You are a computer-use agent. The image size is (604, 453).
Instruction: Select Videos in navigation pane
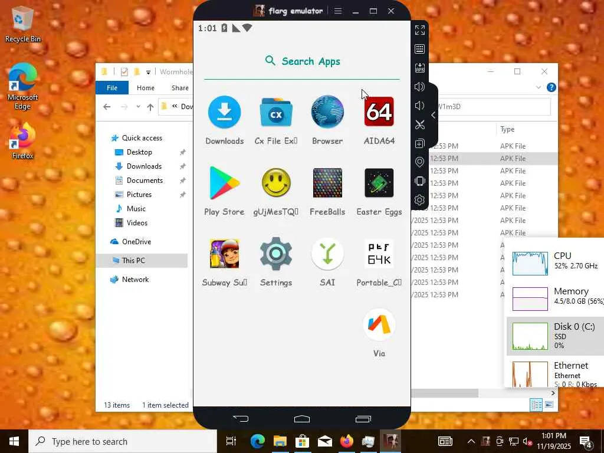(137, 222)
